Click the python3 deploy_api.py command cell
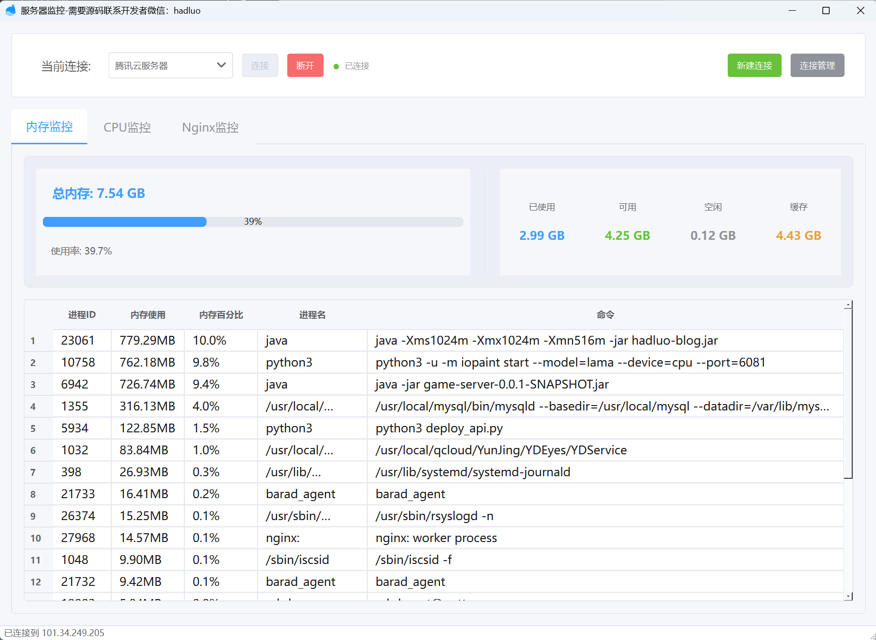The image size is (876, 640). pyautogui.click(x=605, y=428)
